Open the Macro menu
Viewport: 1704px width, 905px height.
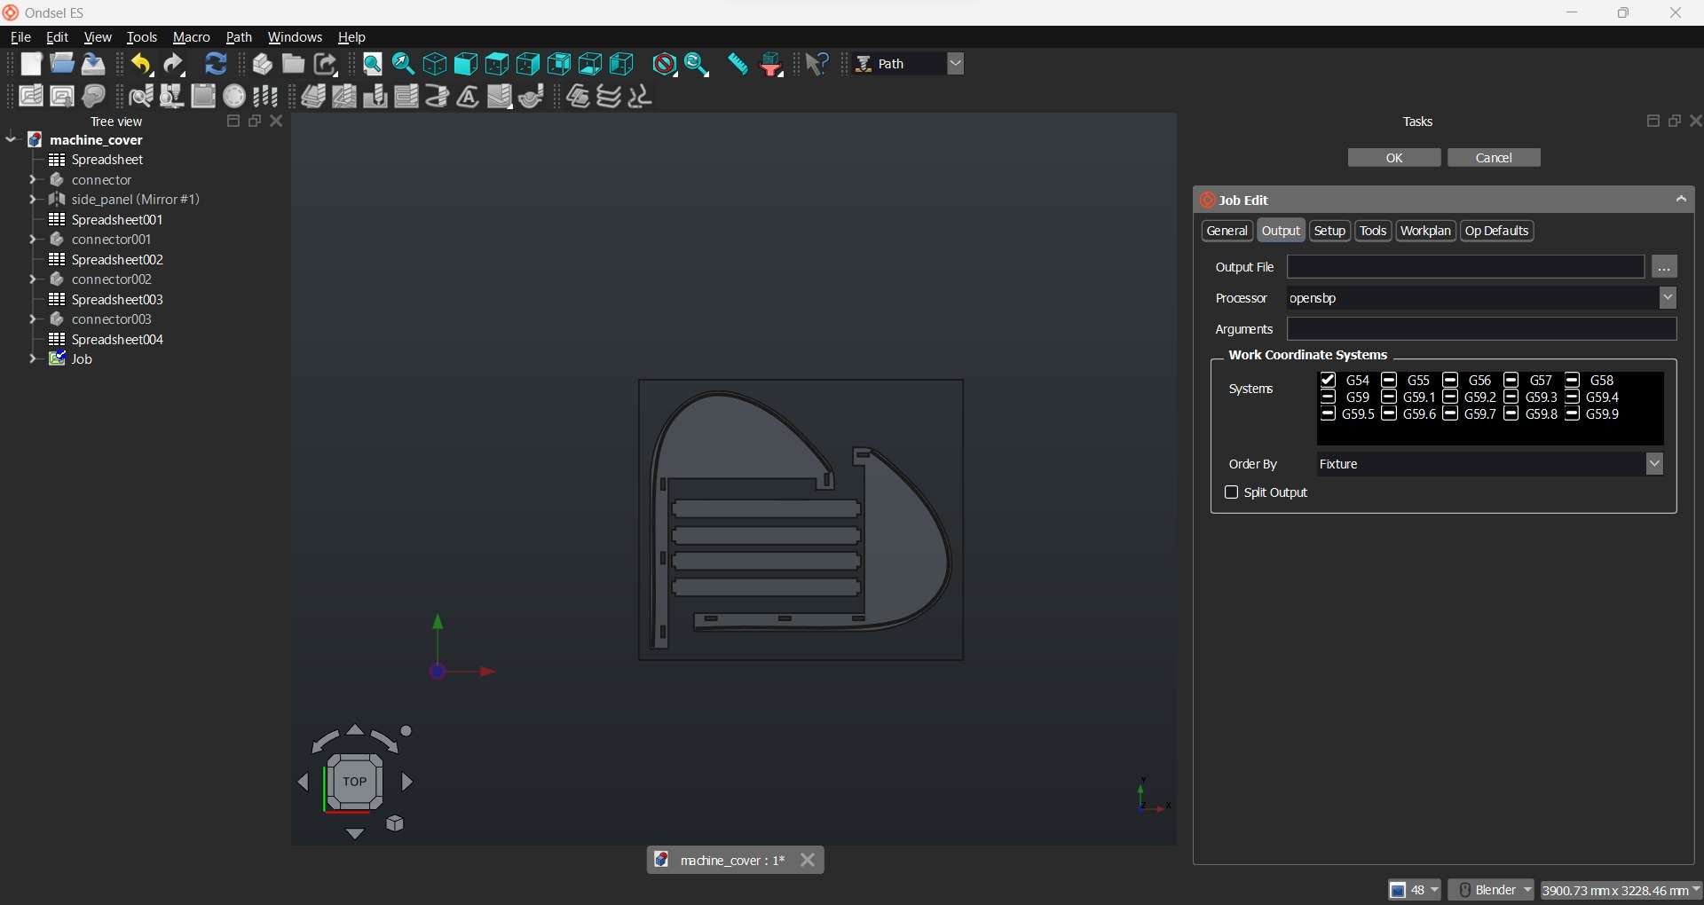pyautogui.click(x=192, y=37)
